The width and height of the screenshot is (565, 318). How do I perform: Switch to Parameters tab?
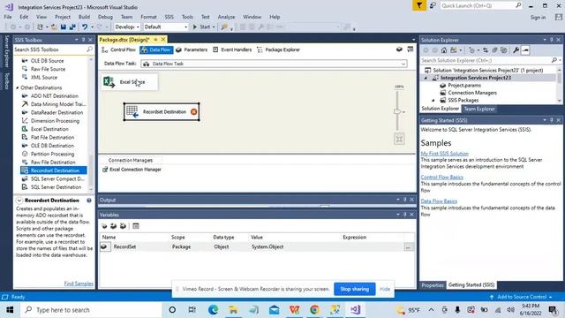pyautogui.click(x=192, y=49)
